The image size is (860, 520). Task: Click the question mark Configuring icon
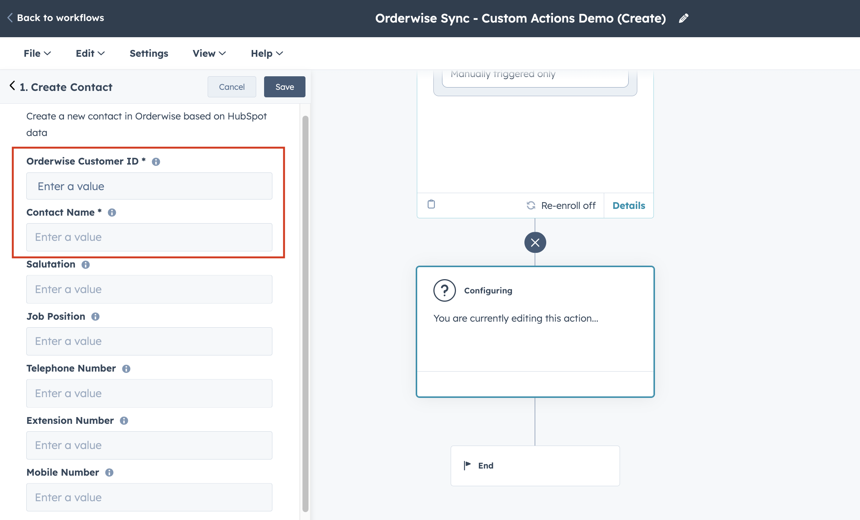click(444, 290)
